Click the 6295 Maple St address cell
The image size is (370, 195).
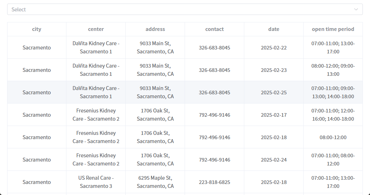(x=155, y=182)
